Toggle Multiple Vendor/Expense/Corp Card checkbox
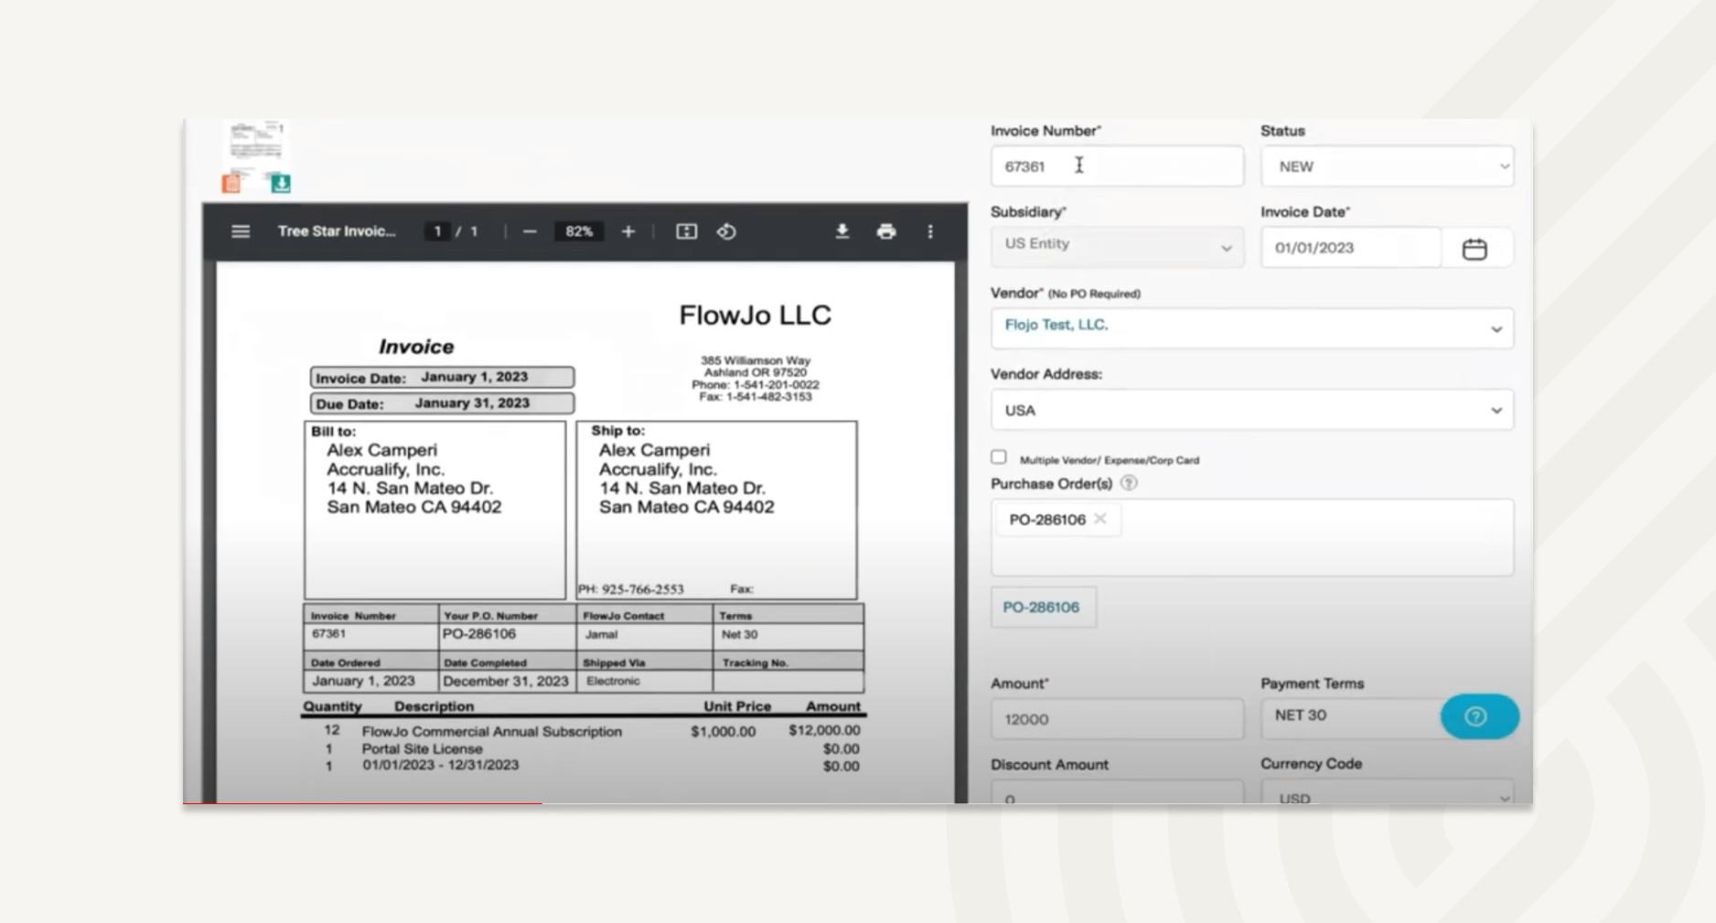 999,457
